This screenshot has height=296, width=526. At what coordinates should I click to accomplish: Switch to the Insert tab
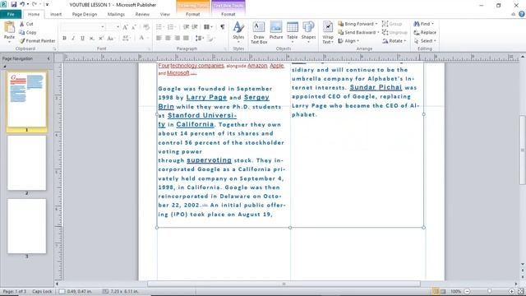pyautogui.click(x=56, y=14)
